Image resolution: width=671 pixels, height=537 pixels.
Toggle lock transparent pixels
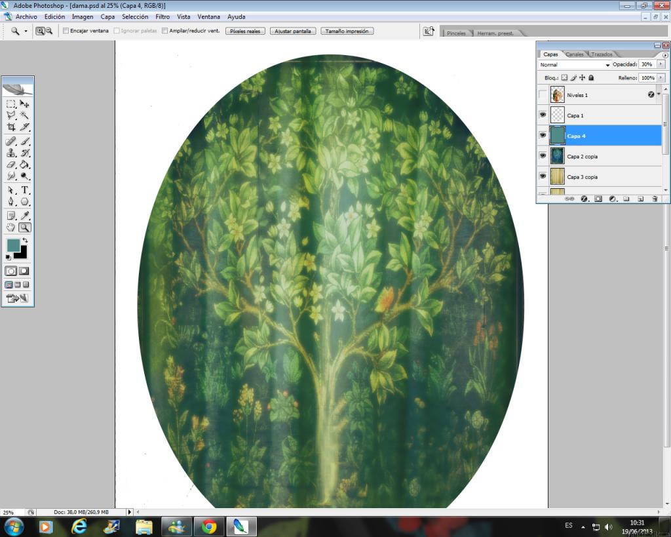tap(564, 77)
